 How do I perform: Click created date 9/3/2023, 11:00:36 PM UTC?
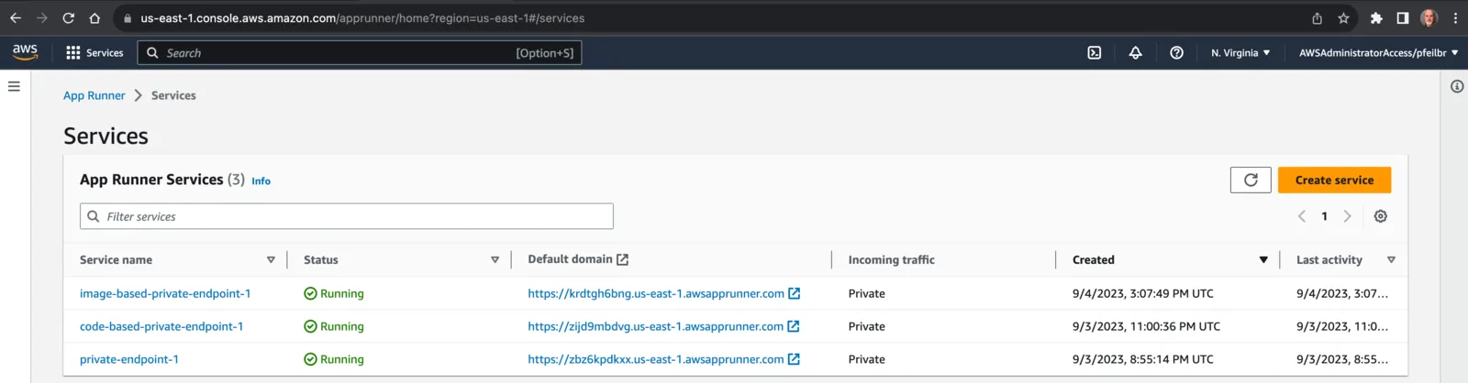1146,327
